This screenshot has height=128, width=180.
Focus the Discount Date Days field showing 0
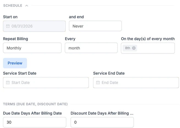(102, 122)
